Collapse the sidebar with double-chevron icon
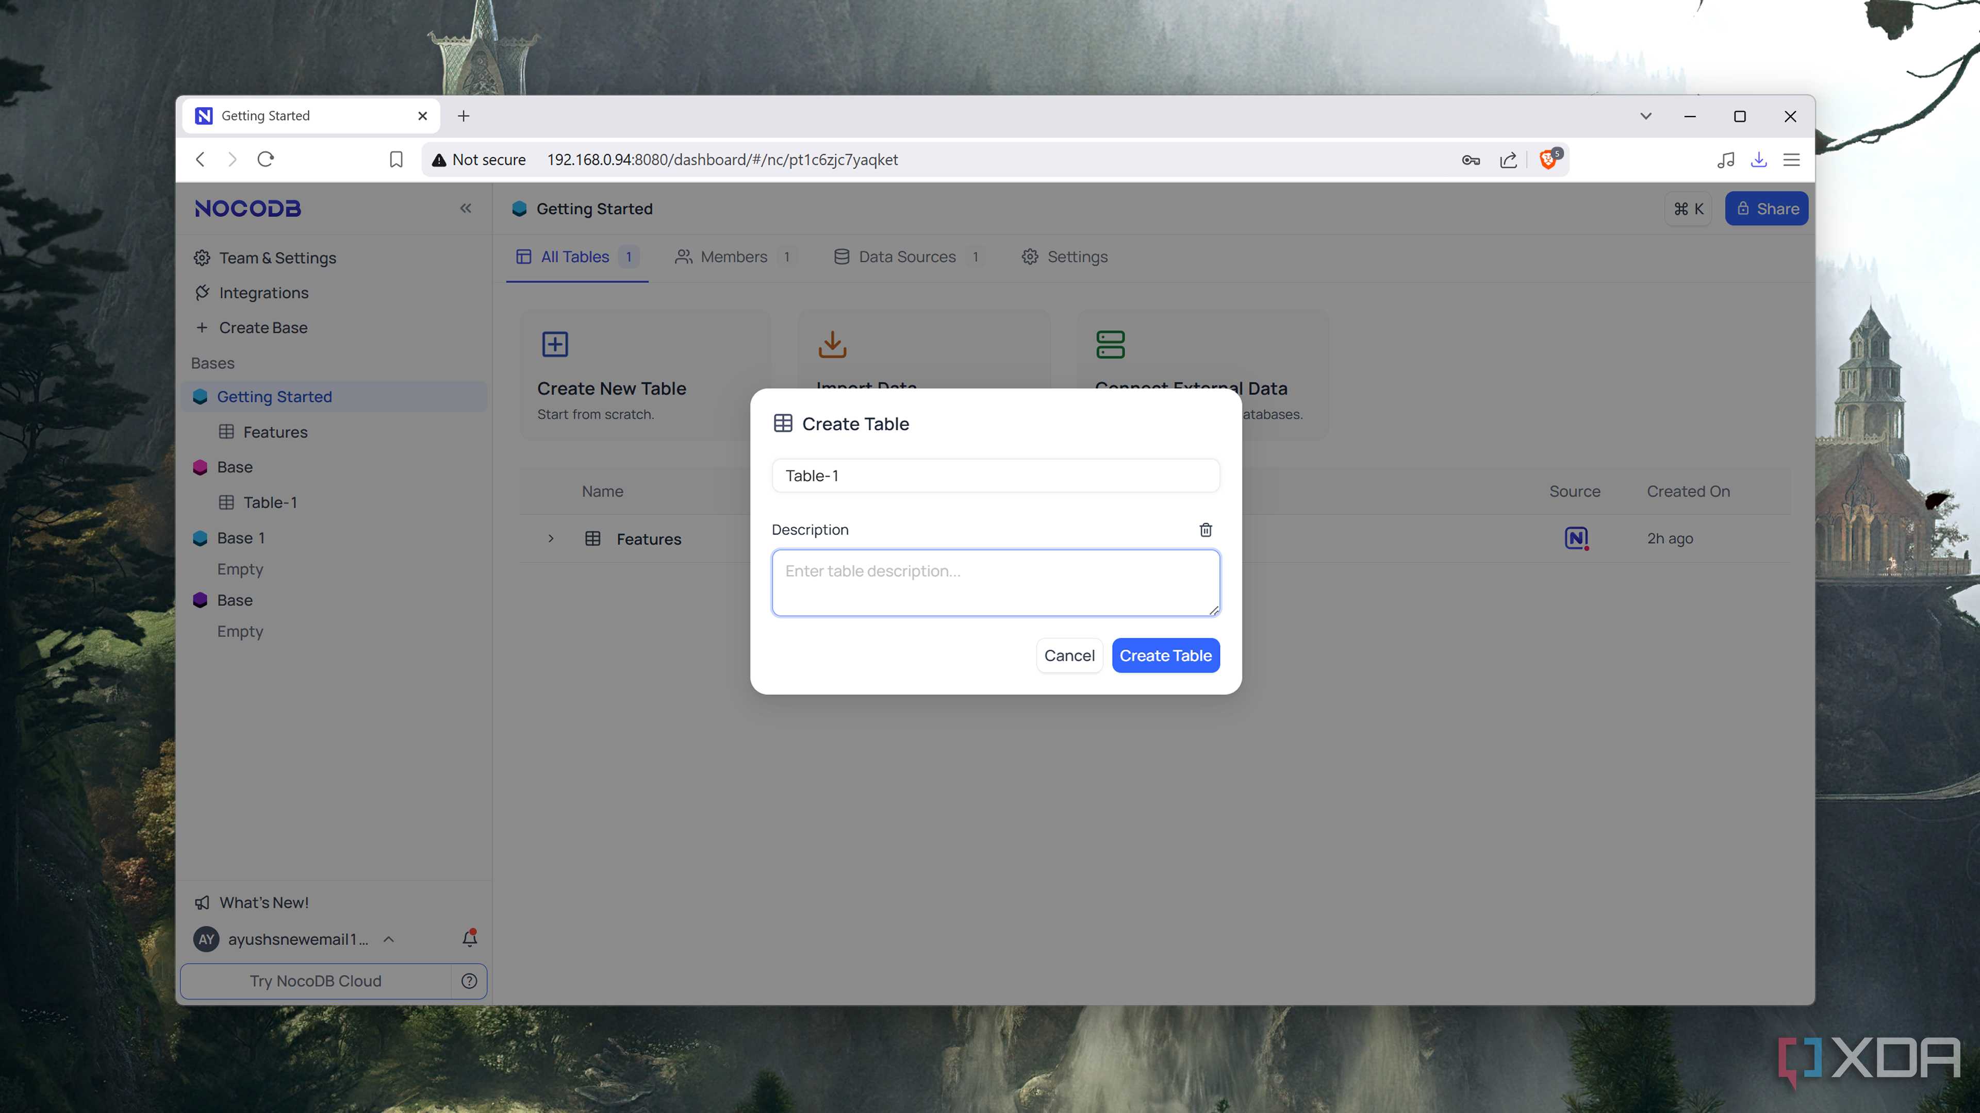 tap(466, 208)
